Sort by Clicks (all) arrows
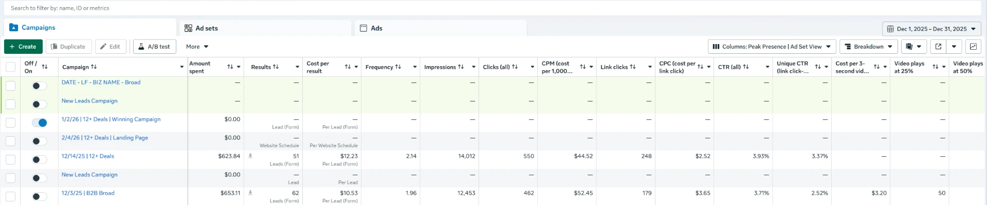Image resolution: width=987 pixels, height=205 pixels. [515, 67]
